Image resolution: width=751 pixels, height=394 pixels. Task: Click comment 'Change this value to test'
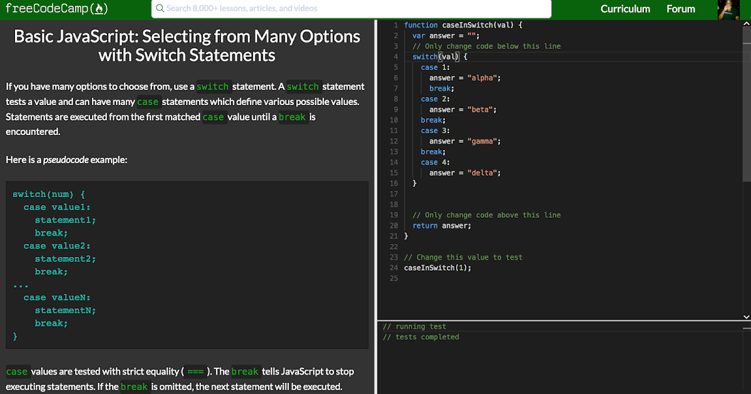[x=463, y=257]
